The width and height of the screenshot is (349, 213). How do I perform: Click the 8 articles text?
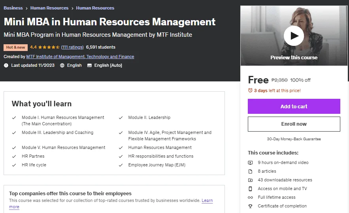click(x=267, y=171)
